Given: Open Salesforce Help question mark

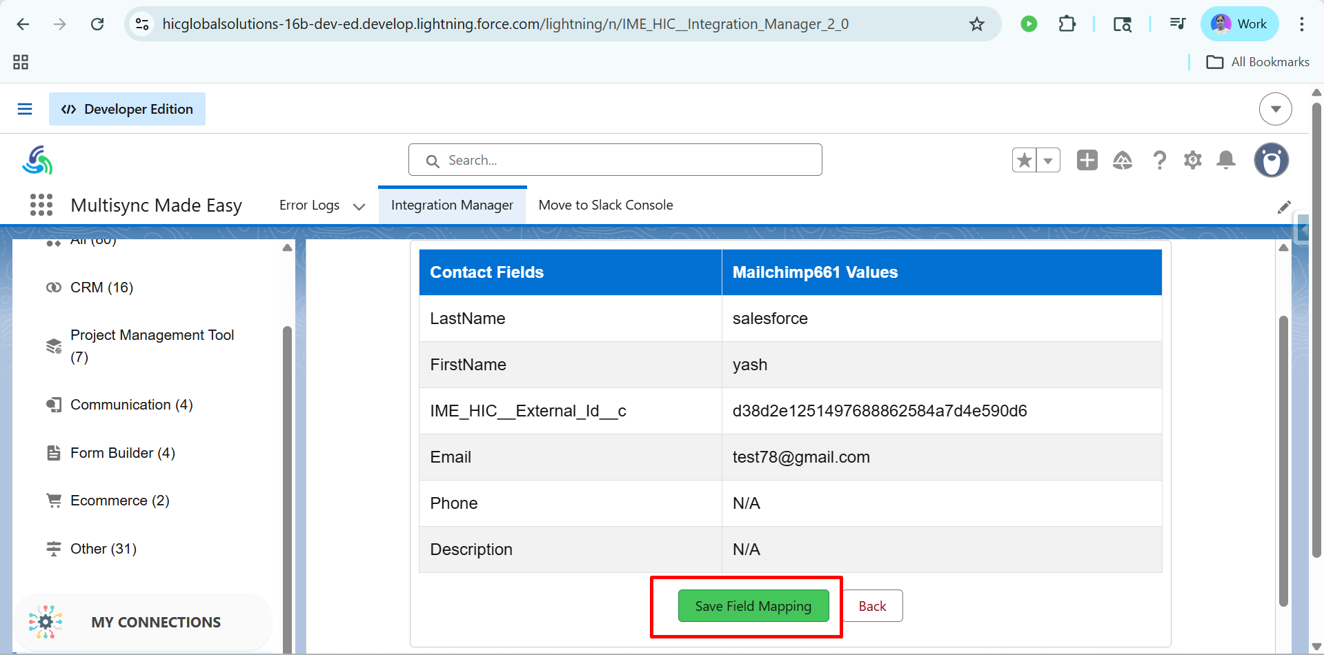Looking at the screenshot, I should click(1160, 161).
